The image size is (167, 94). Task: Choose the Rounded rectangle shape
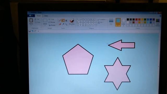coord(88,20)
